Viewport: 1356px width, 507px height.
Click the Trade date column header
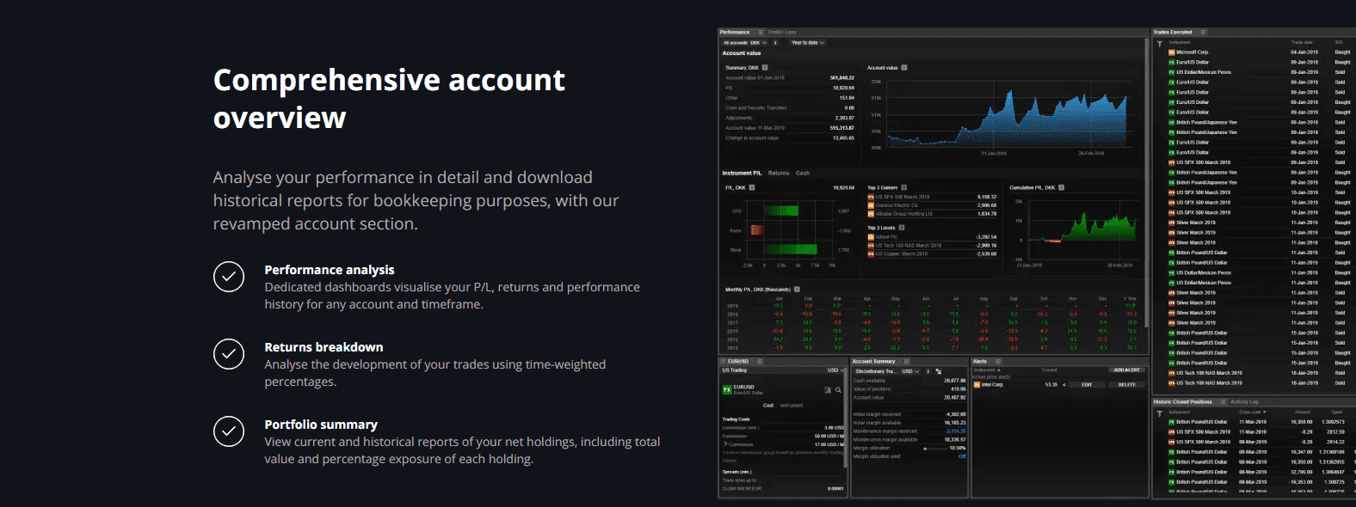[x=1302, y=42]
